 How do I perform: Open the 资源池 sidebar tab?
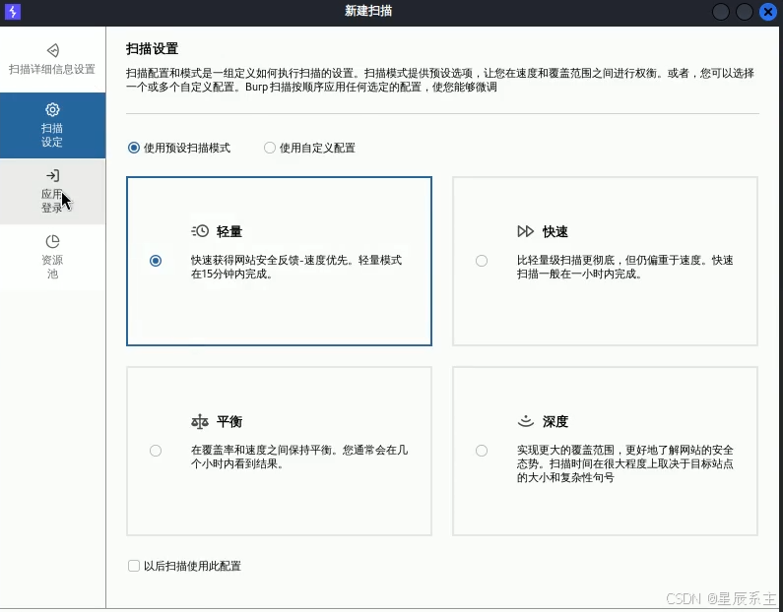pyautogui.click(x=52, y=258)
